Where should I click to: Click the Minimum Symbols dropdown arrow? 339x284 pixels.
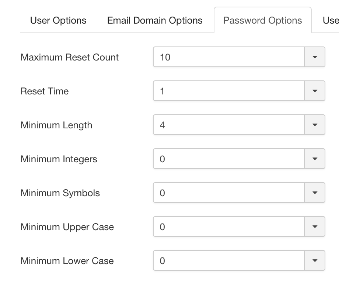(315, 193)
